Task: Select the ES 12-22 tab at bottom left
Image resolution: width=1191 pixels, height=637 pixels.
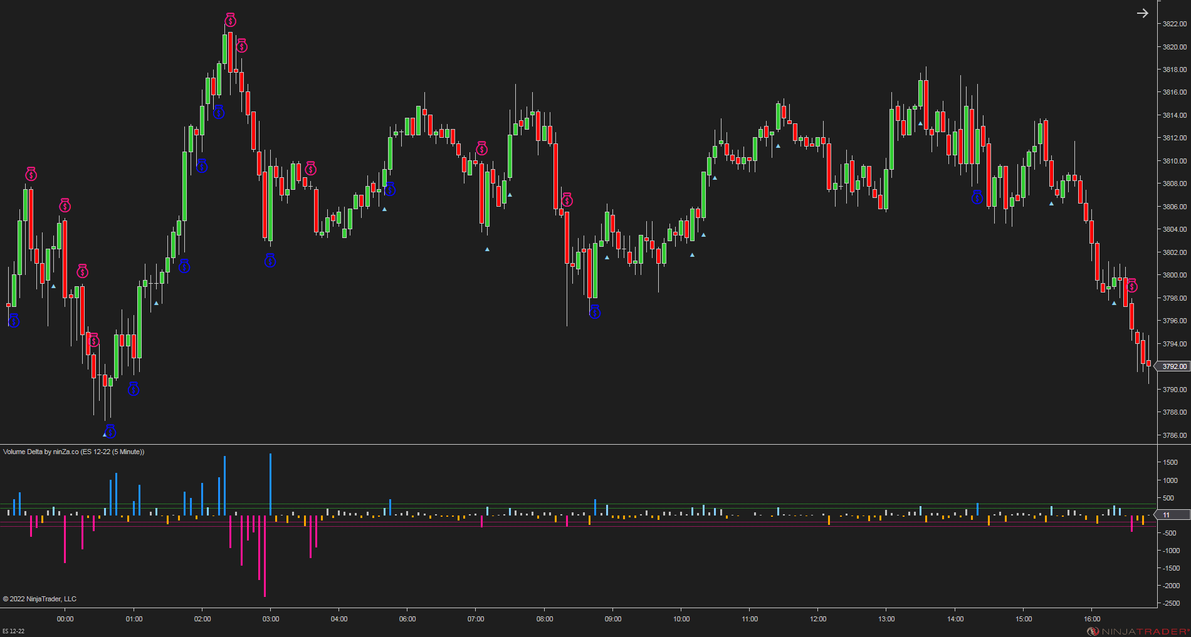Action: click(x=14, y=631)
